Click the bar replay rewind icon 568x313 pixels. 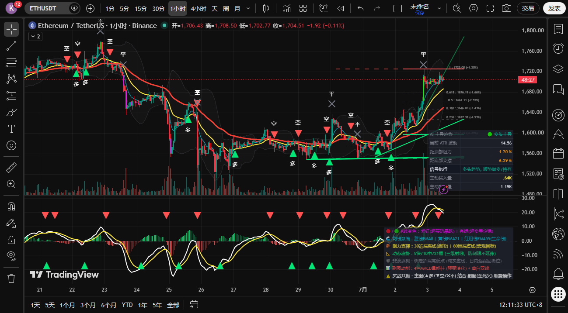pyautogui.click(x=340, y=8)
